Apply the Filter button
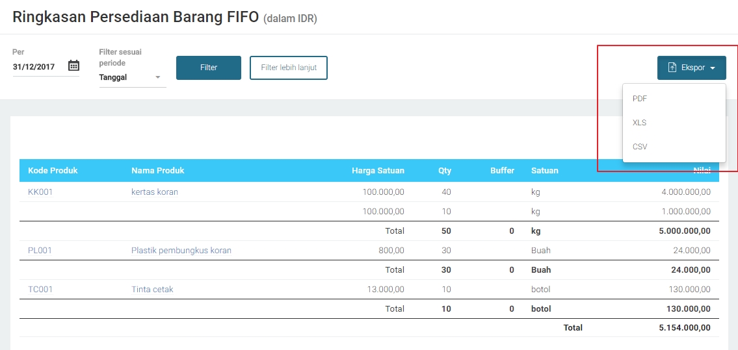The image size is (738, 350). [208, 68]
